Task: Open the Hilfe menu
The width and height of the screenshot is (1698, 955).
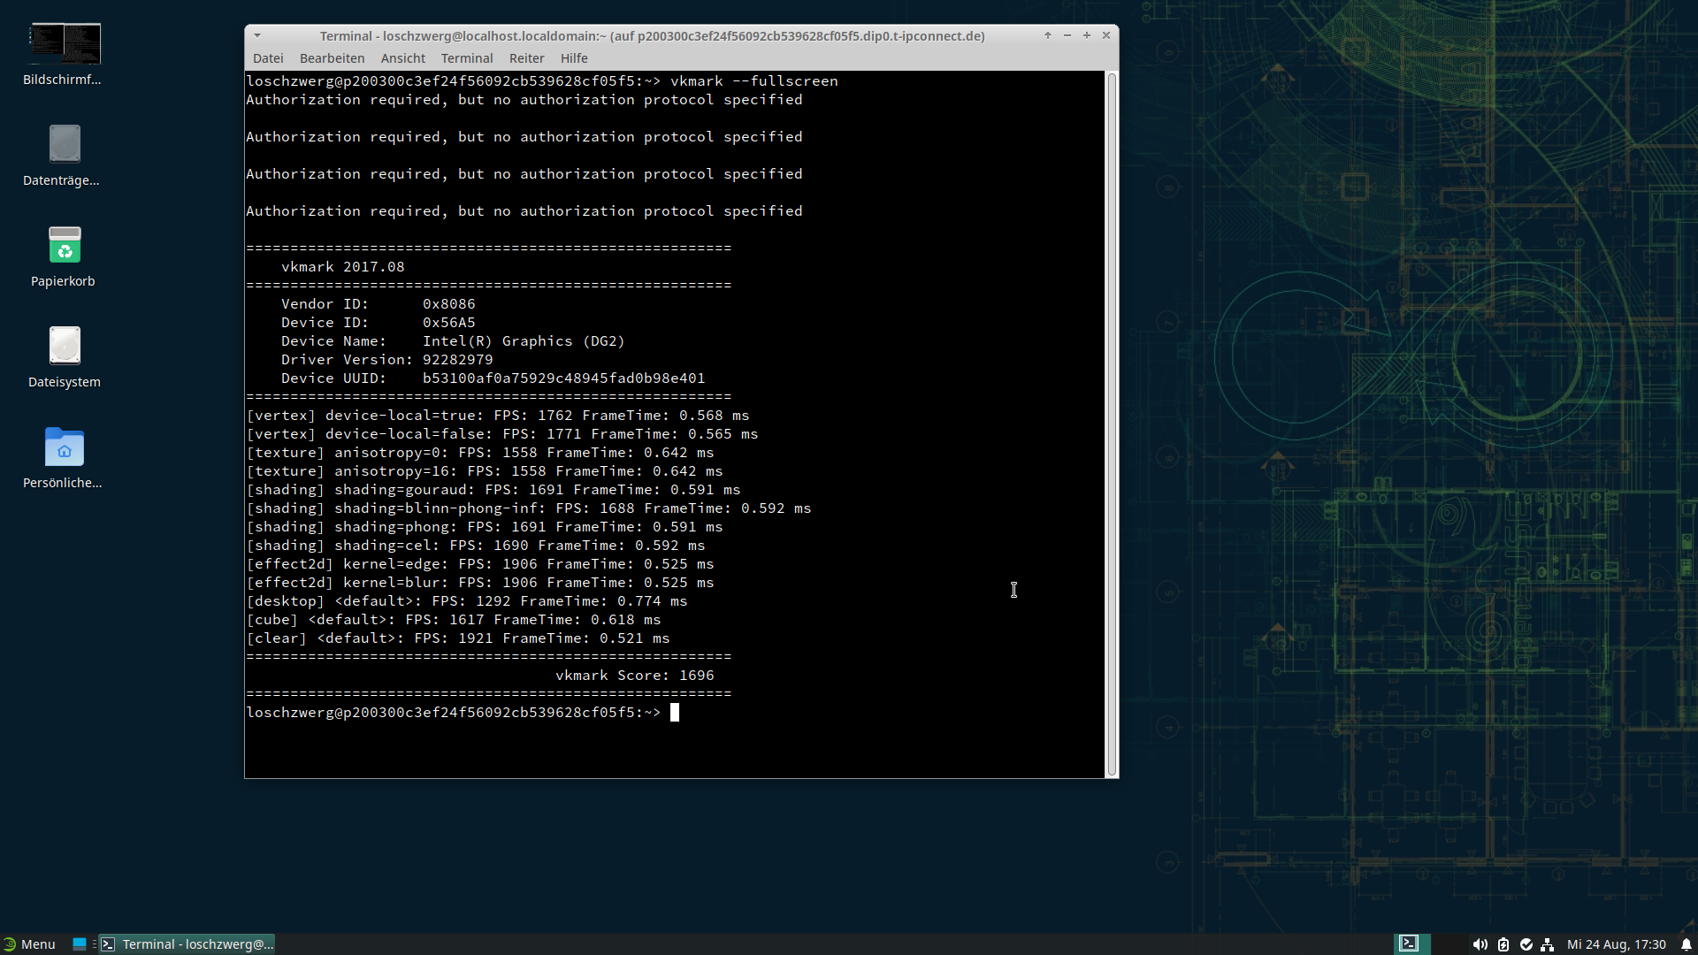Action: [573, 58]
